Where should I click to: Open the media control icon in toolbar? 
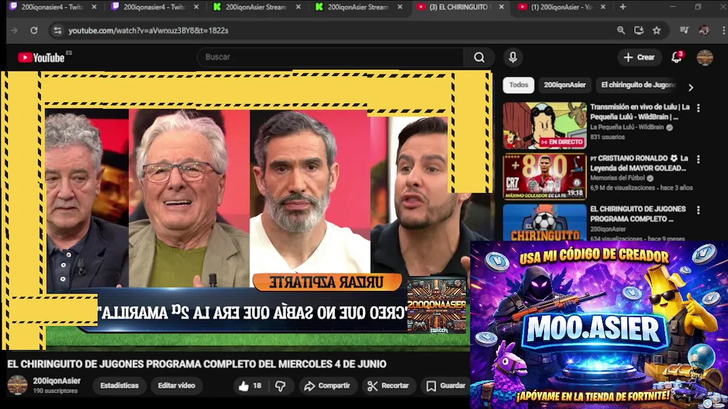click(x=684, y=30)
